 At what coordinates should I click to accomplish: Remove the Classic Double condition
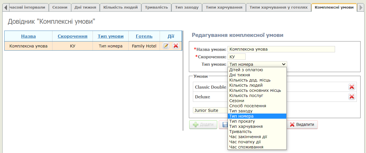[x=351, y=87]
